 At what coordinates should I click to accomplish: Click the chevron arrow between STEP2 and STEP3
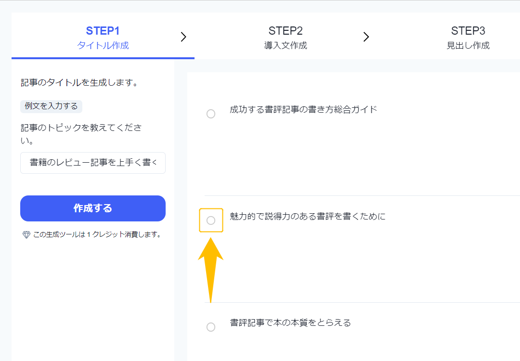coord(366,37)
